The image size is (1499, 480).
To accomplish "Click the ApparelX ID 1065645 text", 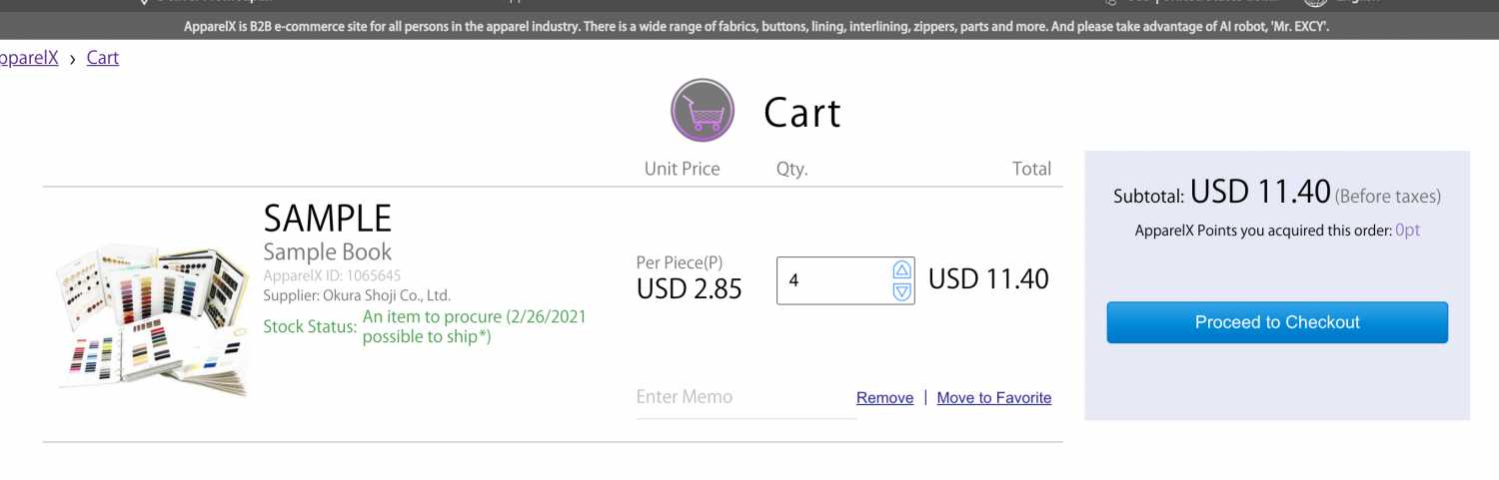I will click(333, 275).
